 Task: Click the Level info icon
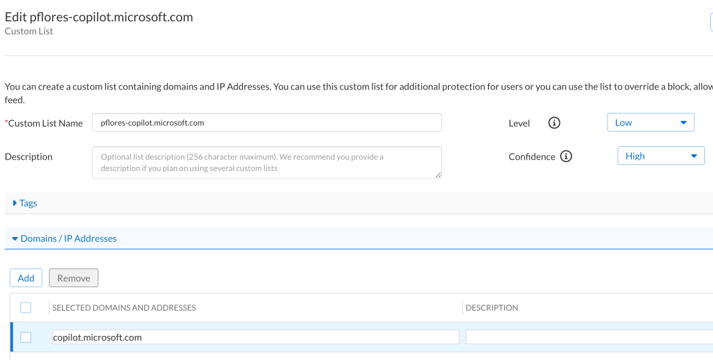[x=554, y=123]
